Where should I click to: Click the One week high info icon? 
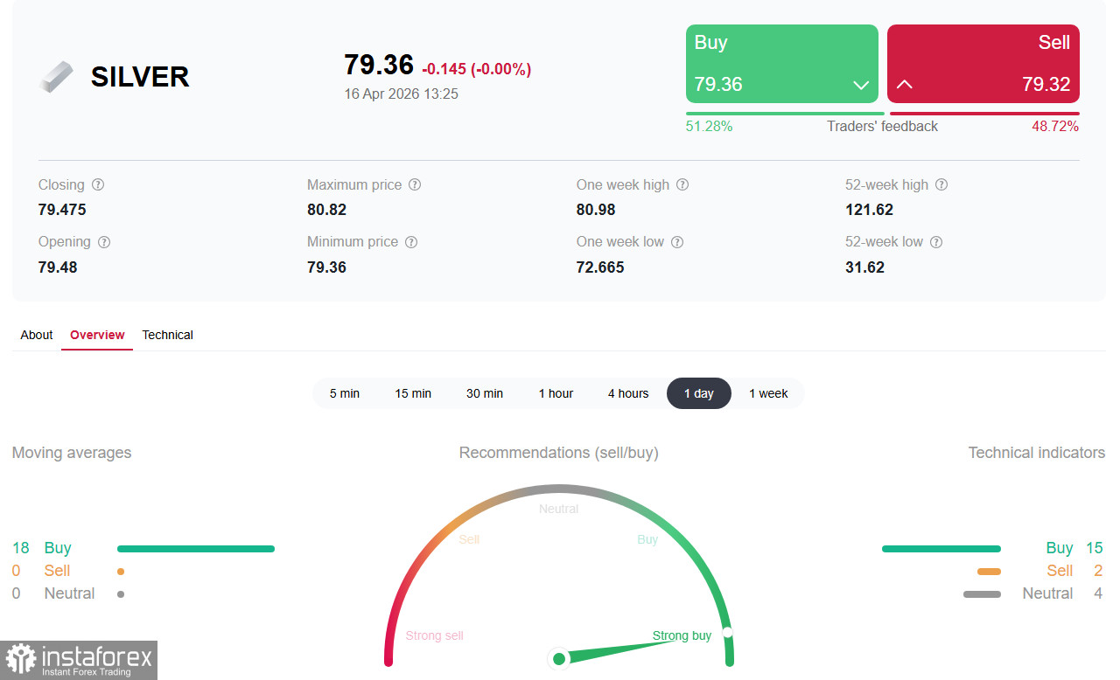click(x=682, y=185)
